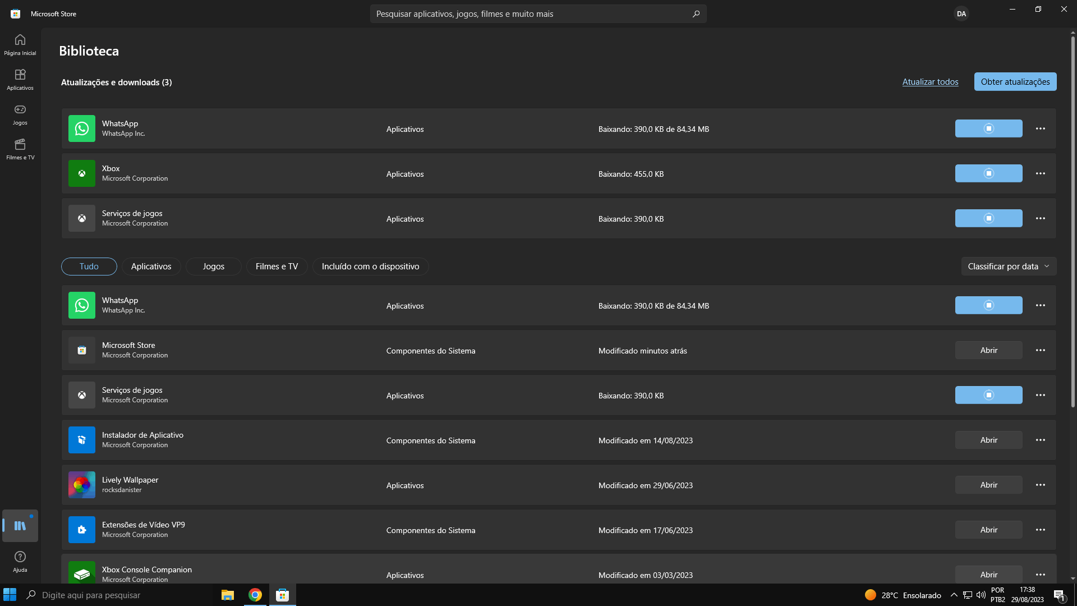1077x606 pixels.
Task: Open more options for WhatsApp in updates list
Action: pos(1041,128)
